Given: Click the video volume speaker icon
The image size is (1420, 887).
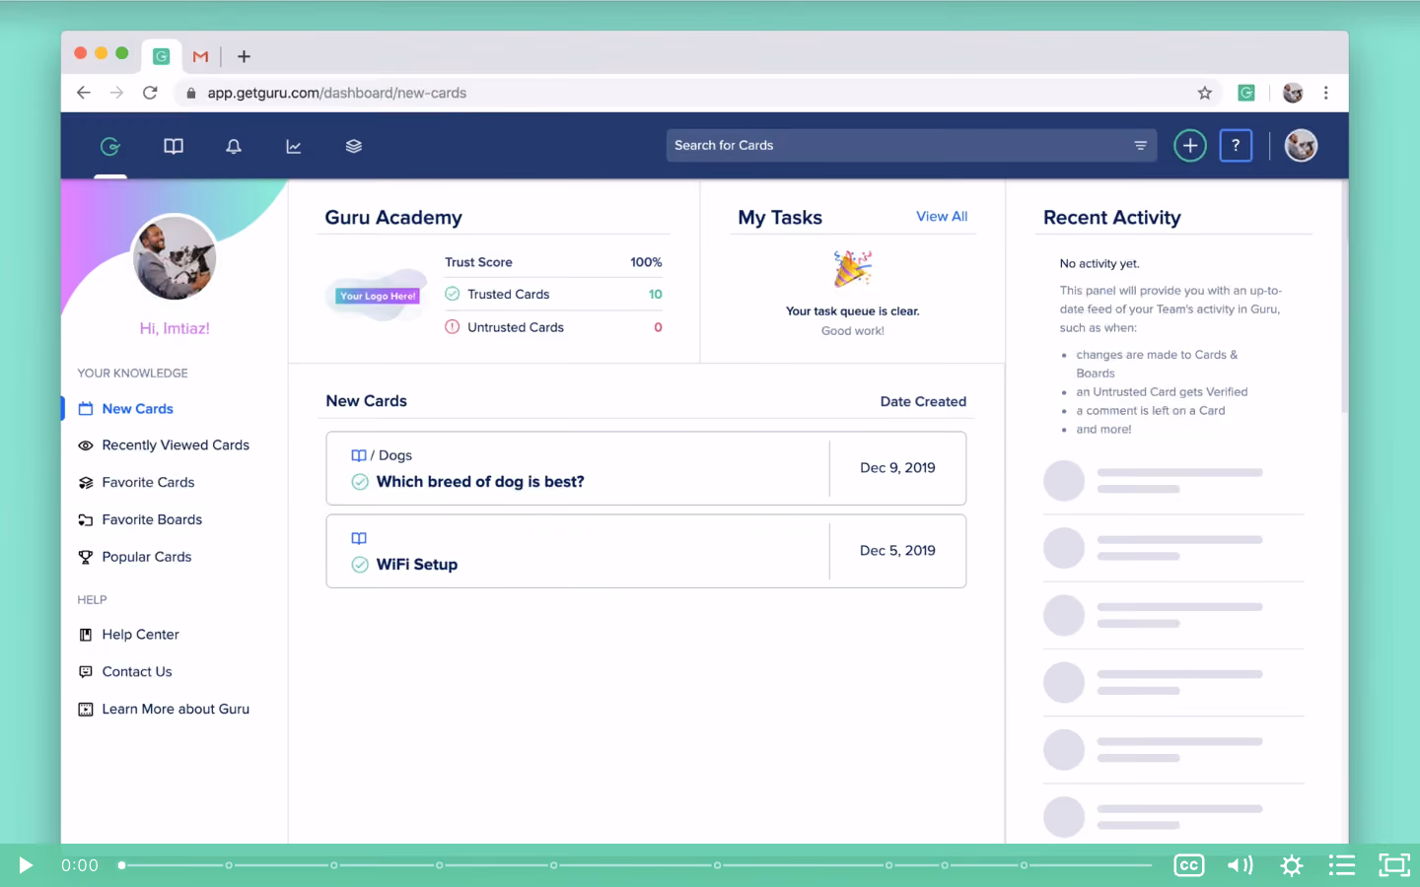Looking at the screenshot, I should click(1240, 865).
